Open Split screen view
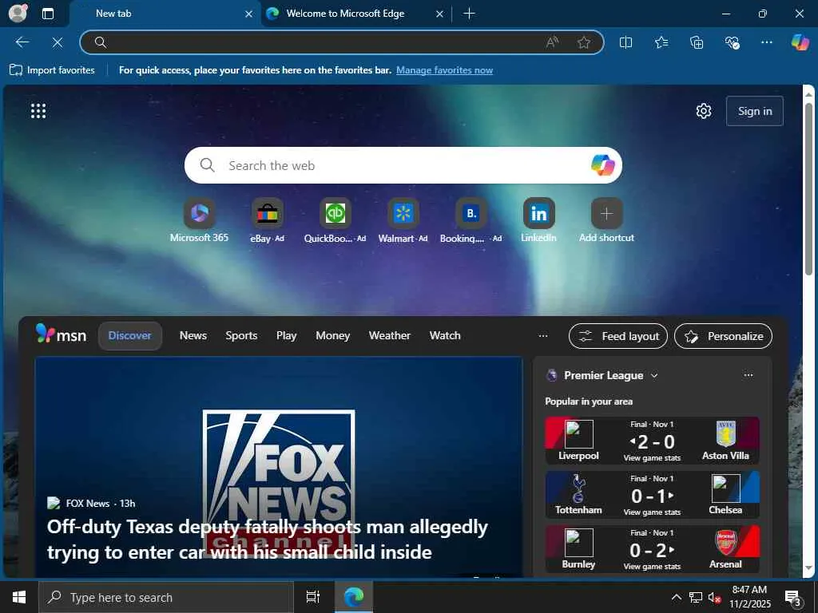The image size is (818, 613). click(x=625, y=42)
